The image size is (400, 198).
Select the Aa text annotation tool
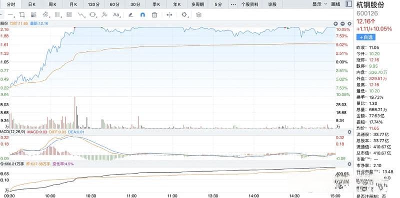(x=116, y=15)
